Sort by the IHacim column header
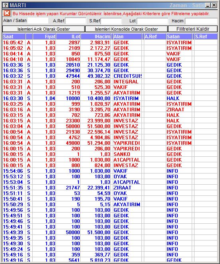The height and width of the screenshot is (264, 220). point(96,37)
